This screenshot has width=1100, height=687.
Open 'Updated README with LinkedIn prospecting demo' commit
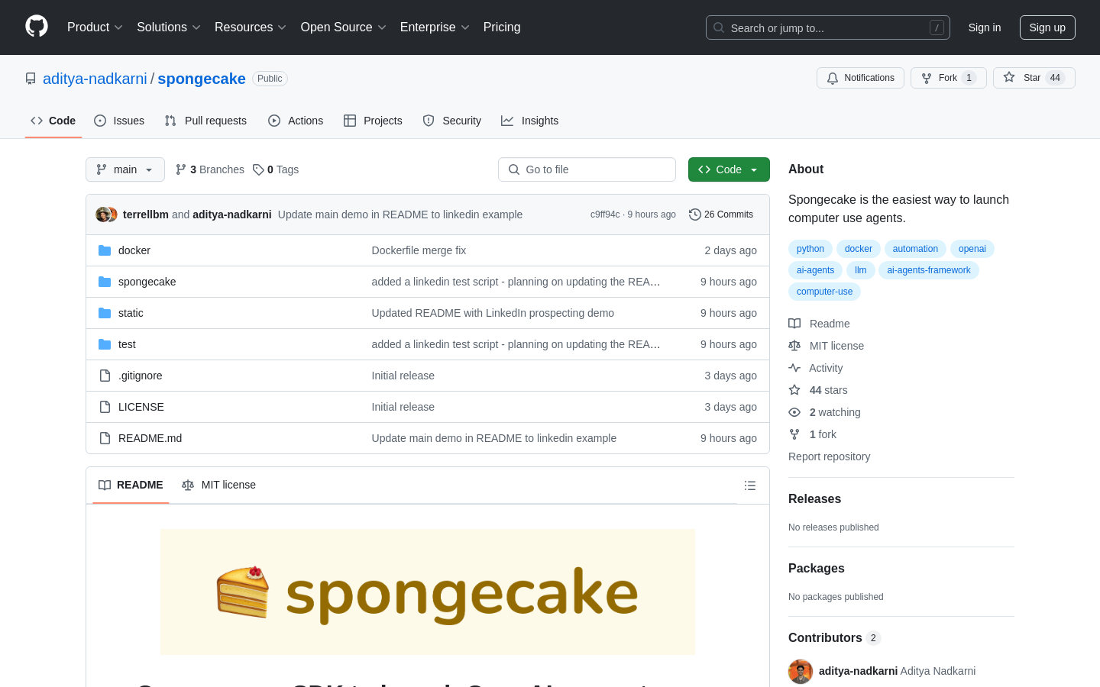tap(493, 313)
